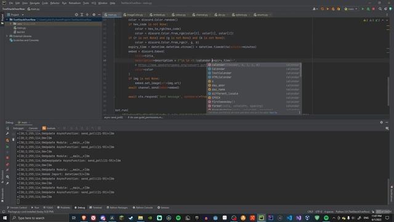
Task: Open Python Console tool window
Action: [143, 208]
